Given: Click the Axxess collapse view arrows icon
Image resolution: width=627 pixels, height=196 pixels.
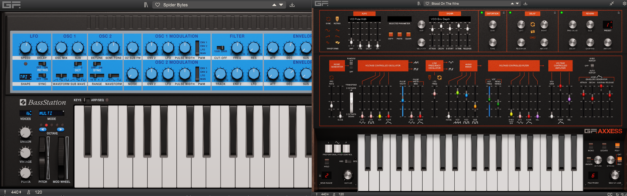Looking at the screenshot, I should tap(612, 3).
